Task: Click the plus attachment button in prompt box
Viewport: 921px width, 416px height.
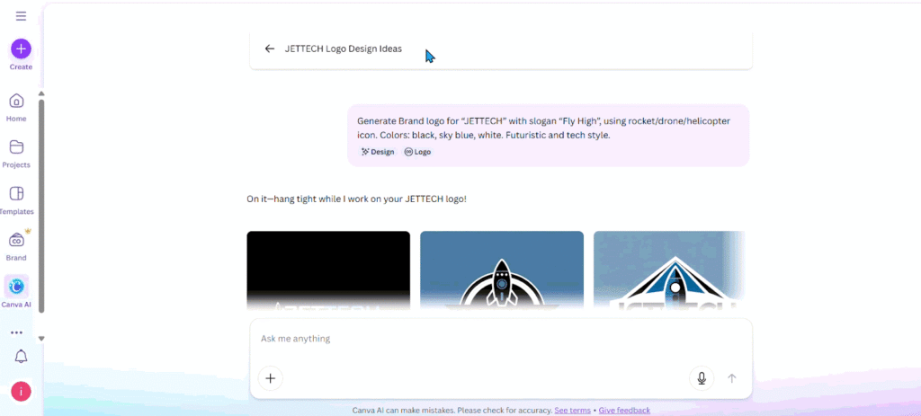Action: 270,378
